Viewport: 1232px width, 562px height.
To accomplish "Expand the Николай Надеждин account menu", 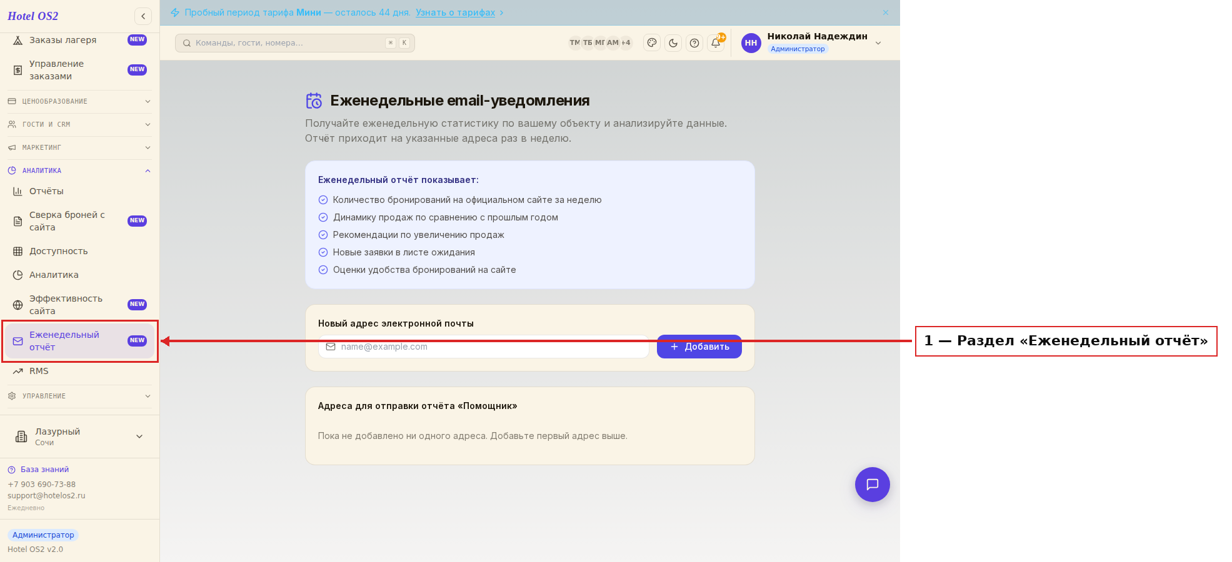I will [x=878, y=43].
